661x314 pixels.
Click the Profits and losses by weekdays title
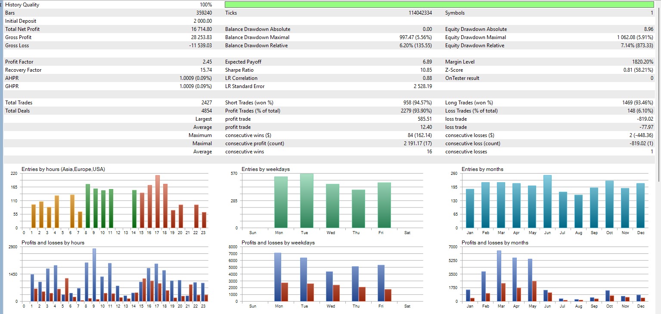278,243
